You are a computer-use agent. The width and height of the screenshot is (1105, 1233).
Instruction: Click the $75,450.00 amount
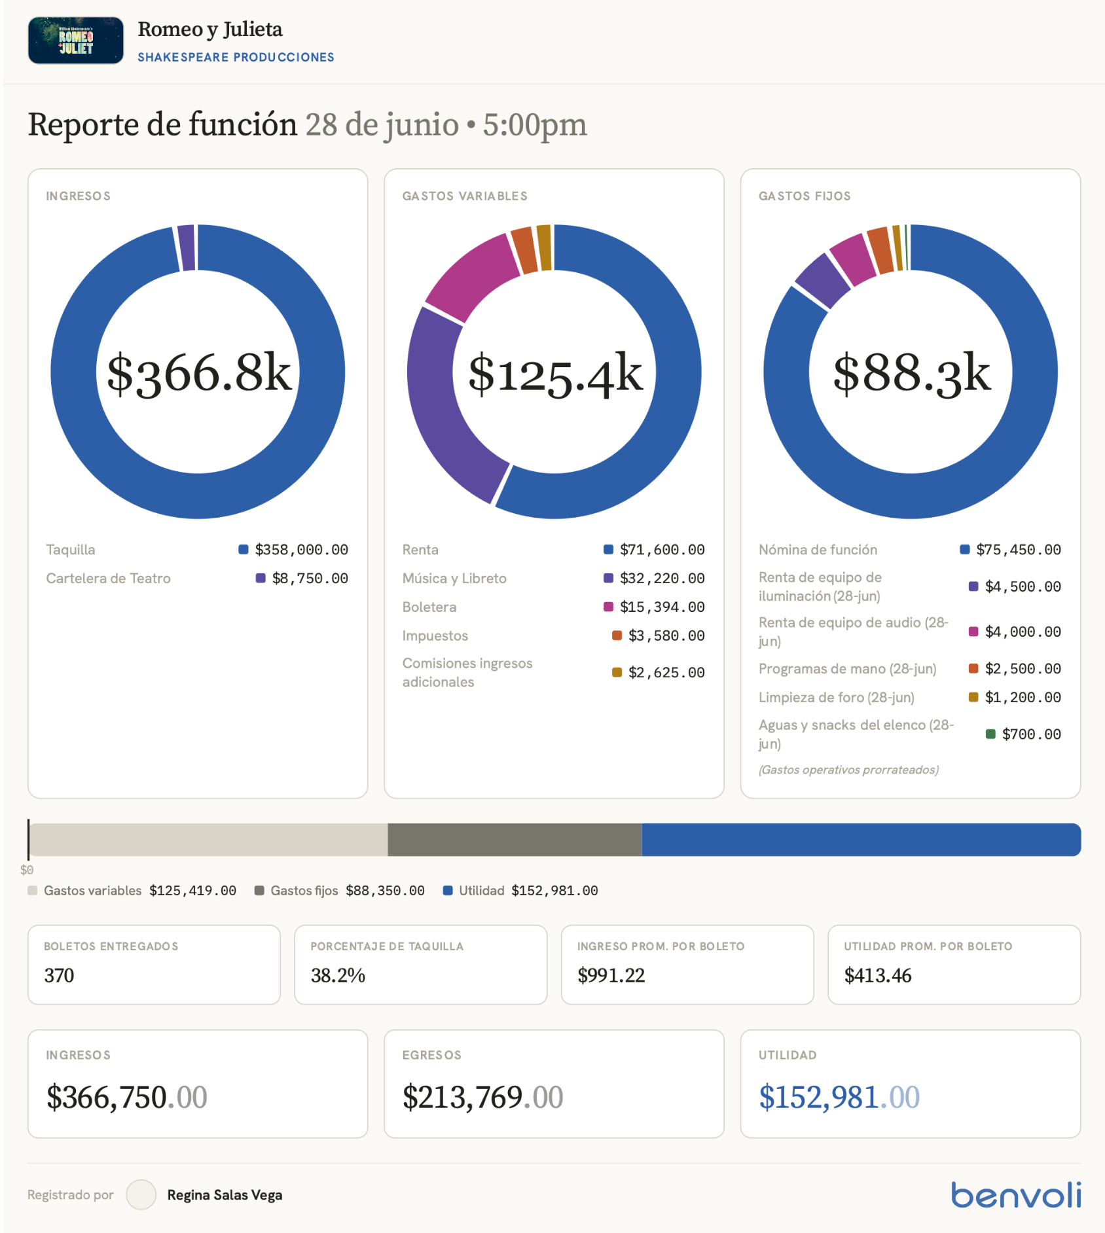tap(1019, 550)
